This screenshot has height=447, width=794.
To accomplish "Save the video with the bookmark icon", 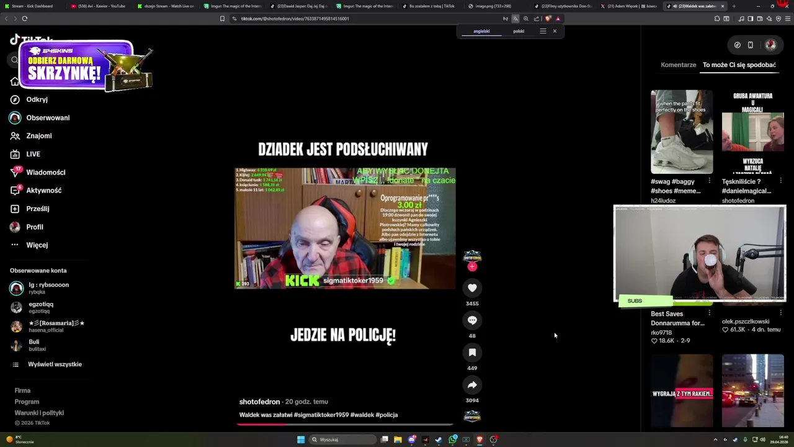I will coord(472,353).
